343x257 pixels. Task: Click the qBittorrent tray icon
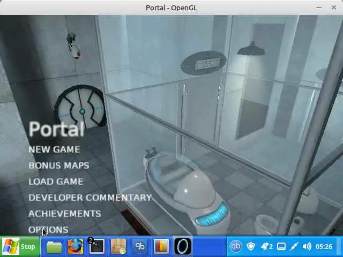236,246
